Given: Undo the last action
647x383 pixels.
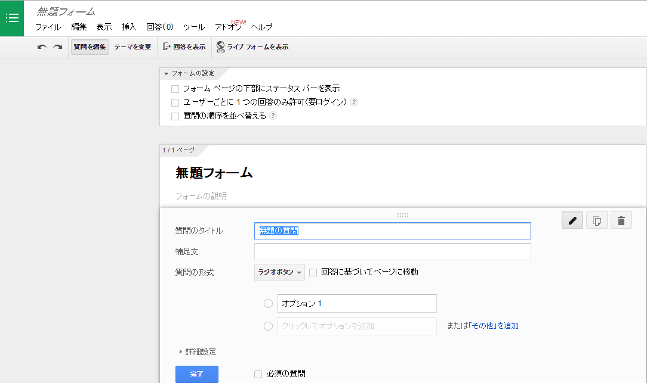Looking at the screenshot, I should click(x=42, y=47).
